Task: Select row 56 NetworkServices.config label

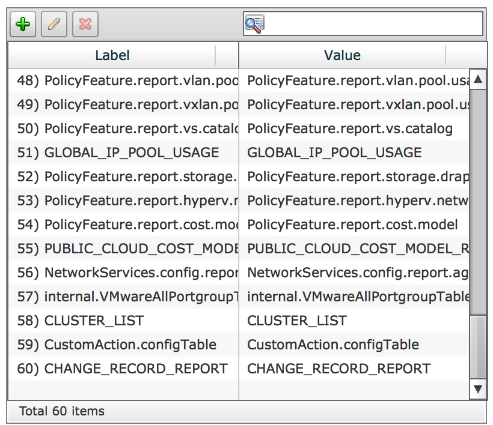Action: (x=124, y=273)
